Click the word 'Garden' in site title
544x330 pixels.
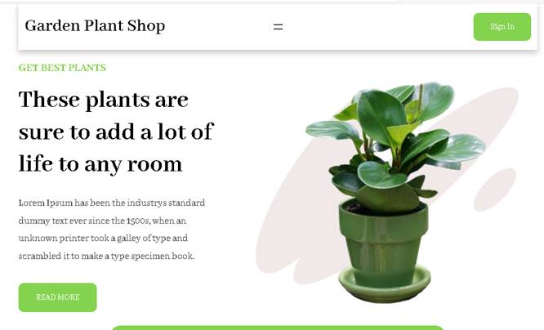coord(52,26)
